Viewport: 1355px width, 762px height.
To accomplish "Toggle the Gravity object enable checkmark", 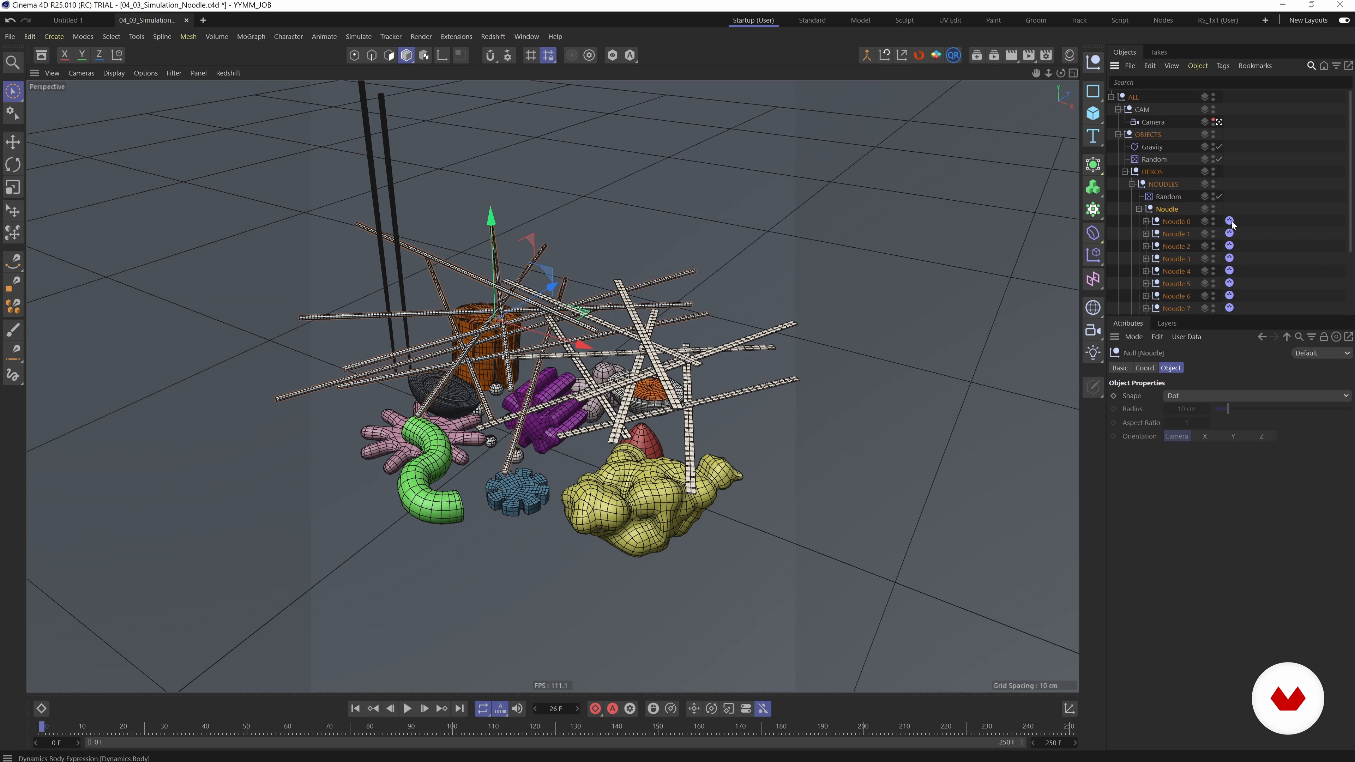I will [x=1219, y=147].
